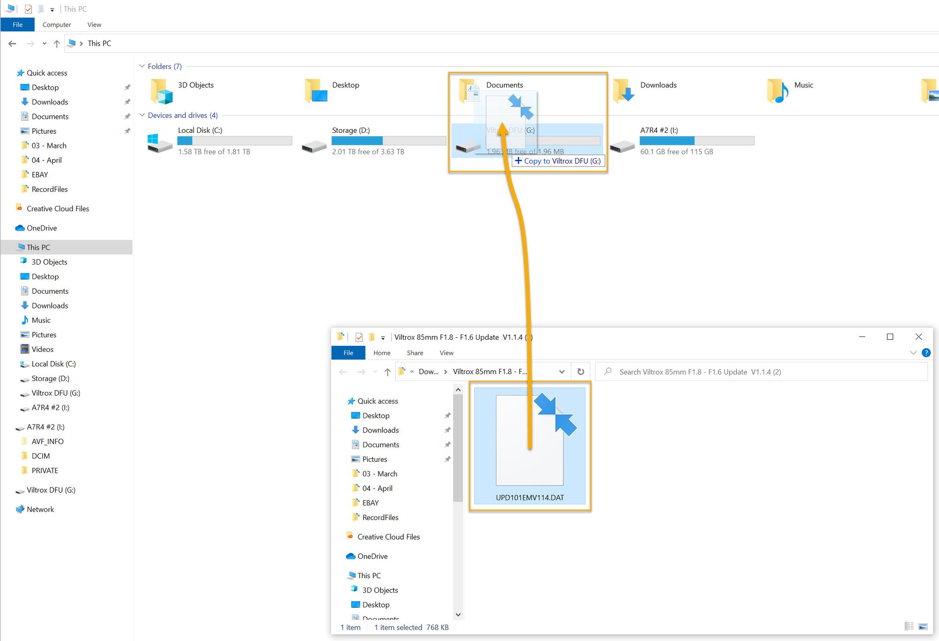The image size is (939, 641).
Task: Select the 3D Objects folder icon
Action: tap(162, 91)
